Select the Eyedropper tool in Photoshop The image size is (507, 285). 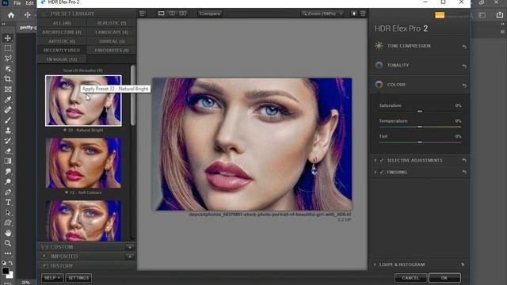point(8,100)
